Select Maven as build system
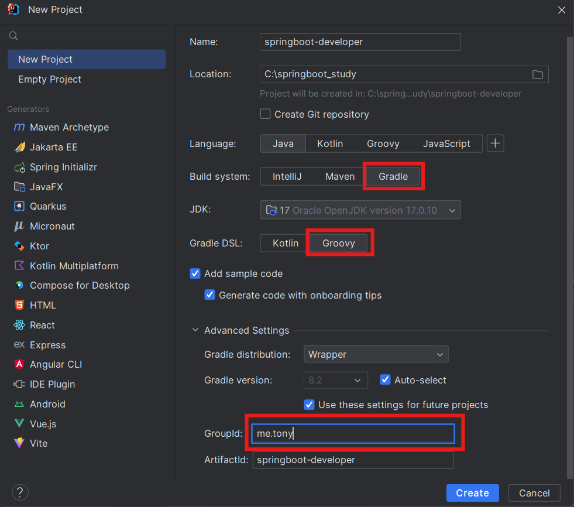The image size is (574, 507). point(340,176)
